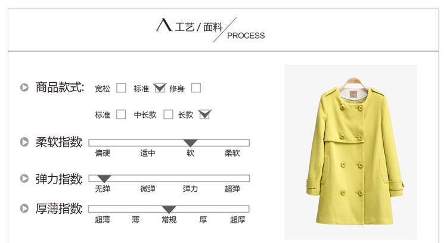The width and height of the screenshot is (447, 243).
Task: Uncheck the 标准 fit checkbox in first row
Action: point(160,88)
